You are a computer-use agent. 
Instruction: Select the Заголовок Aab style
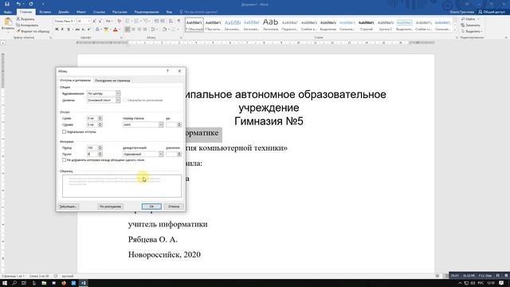271,25
